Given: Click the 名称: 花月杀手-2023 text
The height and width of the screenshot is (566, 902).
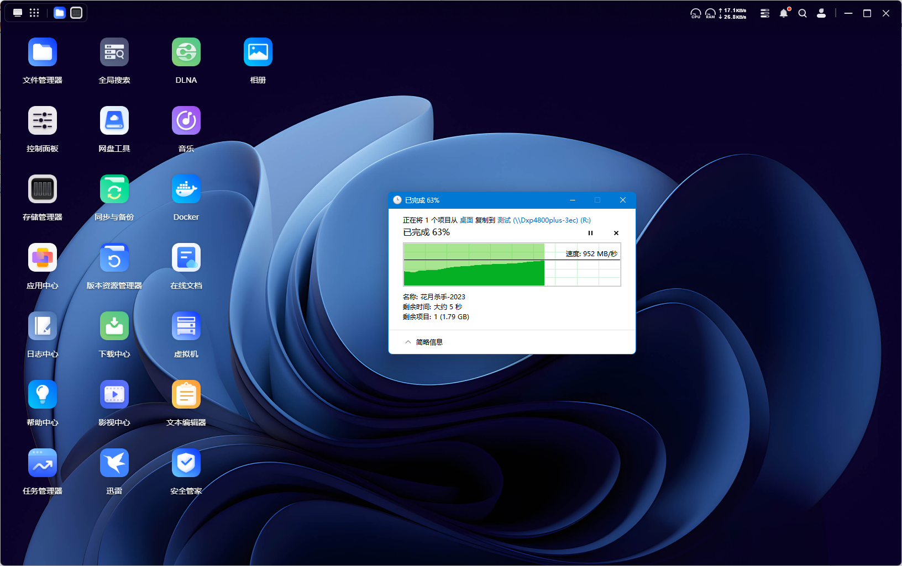Looking at the screenshot, I should click(434, 297).
